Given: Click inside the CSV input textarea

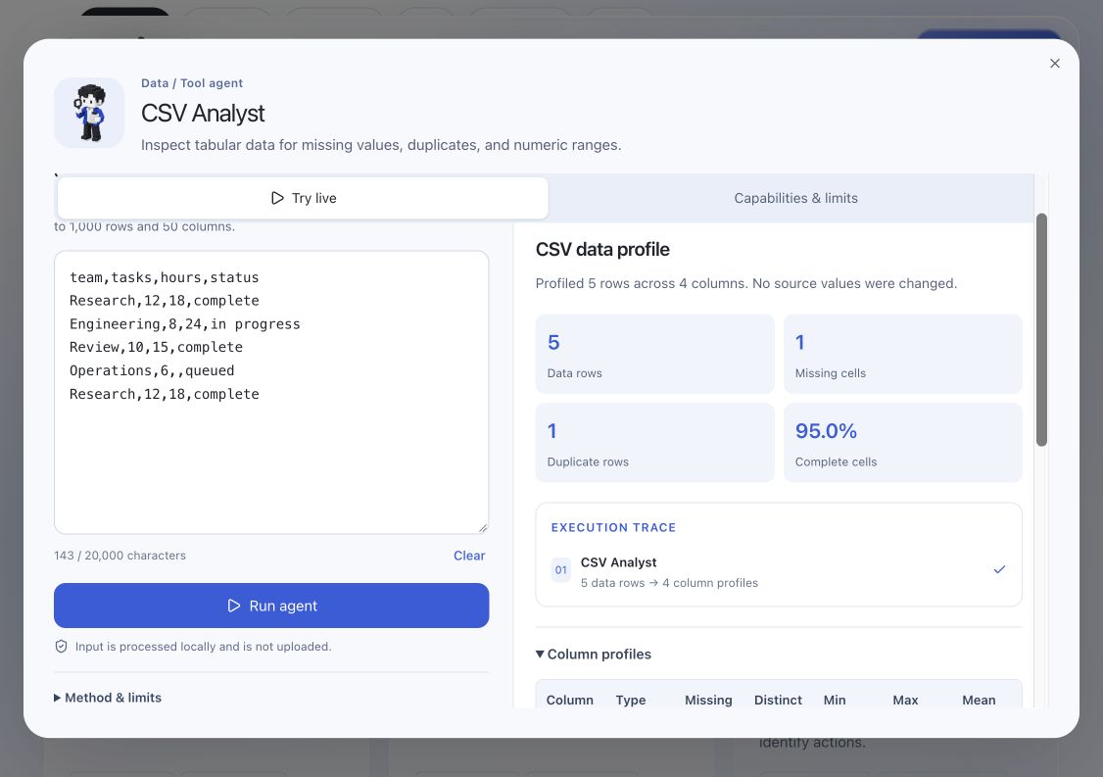Looking at the screenshot, I should [271, 392].
